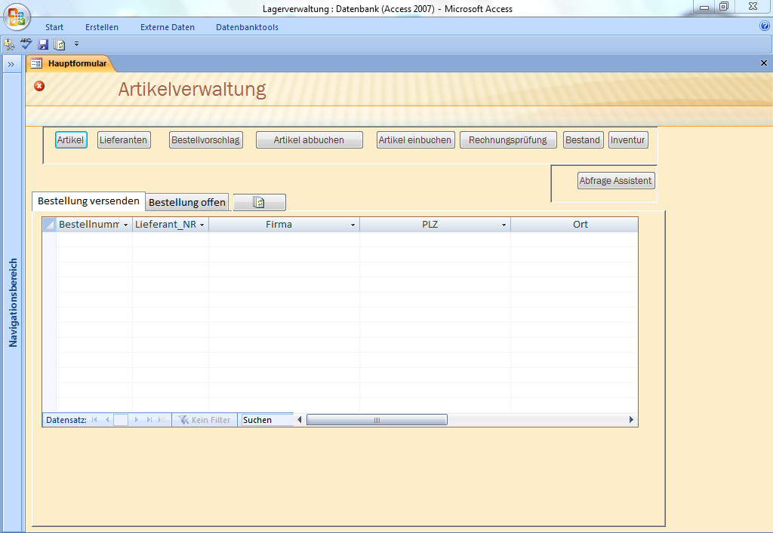This screenshot has width=773, height=533.
Task: Open the Bestellvorschlag button
Action: (x=206, y=139)
